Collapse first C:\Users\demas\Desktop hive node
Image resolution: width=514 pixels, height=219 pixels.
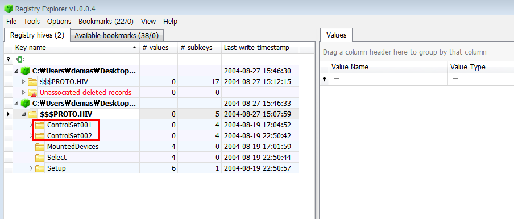16,71
